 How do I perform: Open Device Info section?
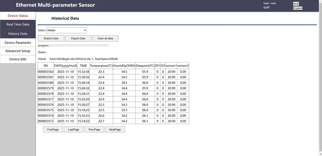[x=18, y=59]
